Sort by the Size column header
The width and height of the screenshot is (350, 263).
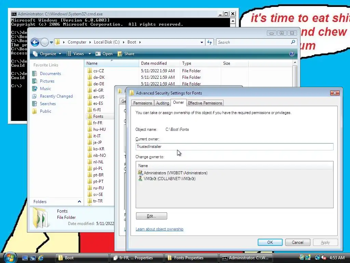[234, 63]
